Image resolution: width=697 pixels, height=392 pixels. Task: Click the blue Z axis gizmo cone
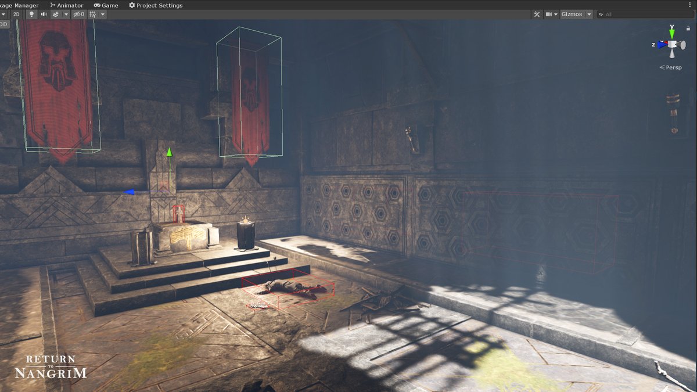click(x=662, y=44)
